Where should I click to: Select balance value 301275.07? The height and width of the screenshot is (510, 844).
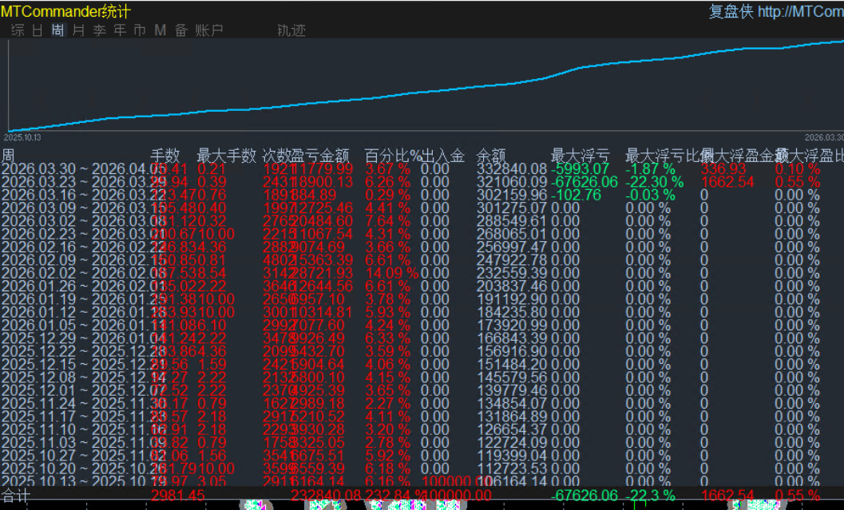pos(511,208)
